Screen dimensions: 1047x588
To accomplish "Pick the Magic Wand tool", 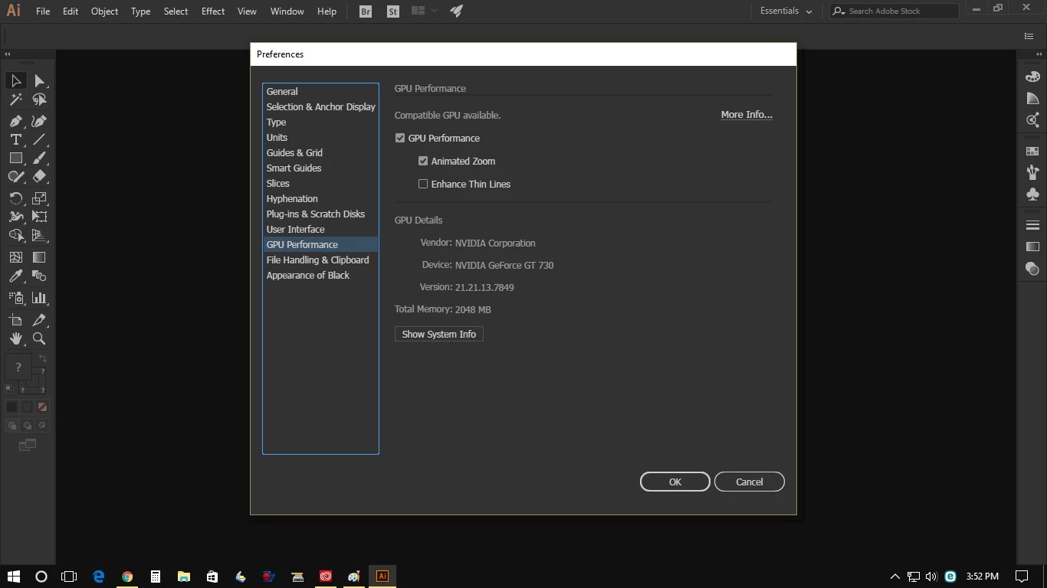I will point(16,100).
